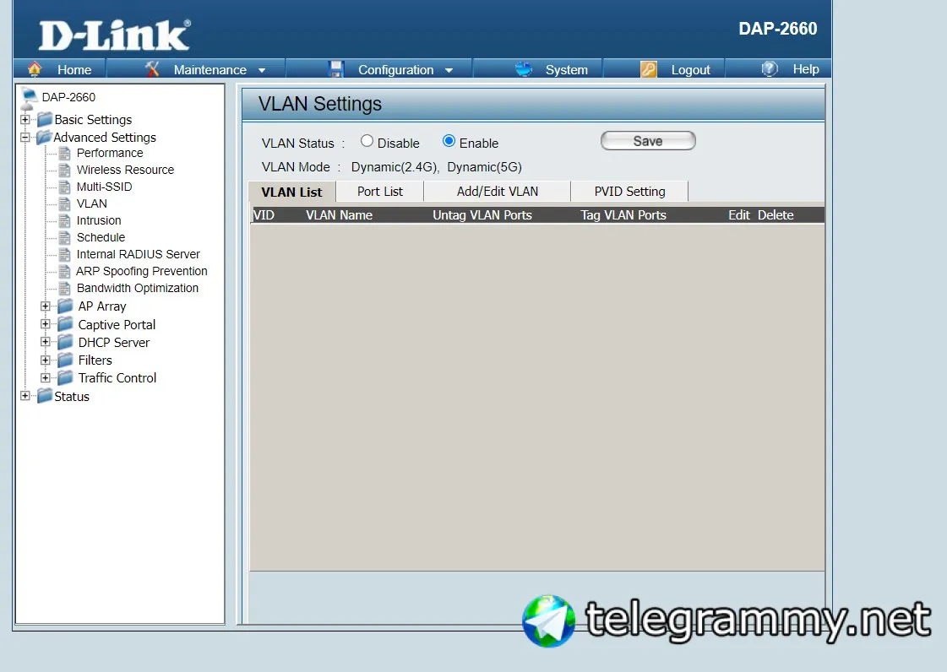This screenshot has height=672, width=947.
Task: Open the PVID Setting tab
Action: click(x=629, y=192)
